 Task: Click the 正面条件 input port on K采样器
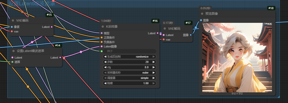tap(102, 38)
